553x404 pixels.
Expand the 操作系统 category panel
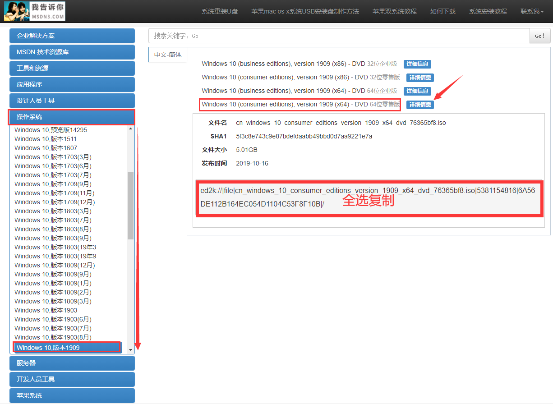tap(72, 117)
